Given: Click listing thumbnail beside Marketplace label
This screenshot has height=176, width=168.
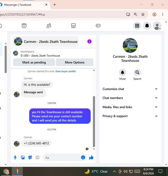Looking at the screenshot, I should coord(15,53).
